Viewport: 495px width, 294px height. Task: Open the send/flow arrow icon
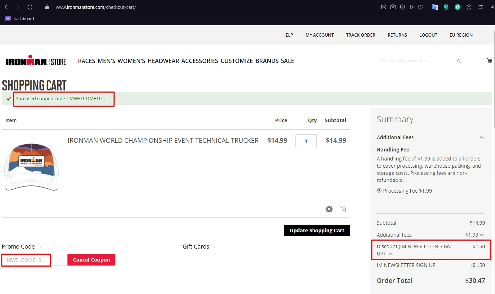(412, 7)
